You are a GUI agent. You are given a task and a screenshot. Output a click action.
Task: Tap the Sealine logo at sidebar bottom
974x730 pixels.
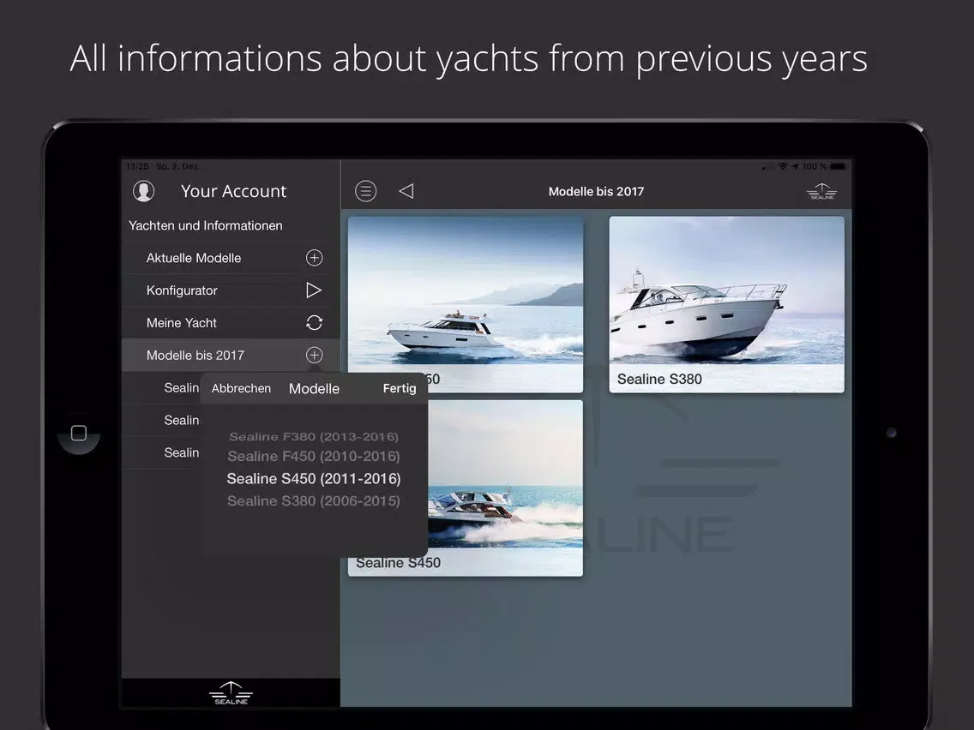231,693
